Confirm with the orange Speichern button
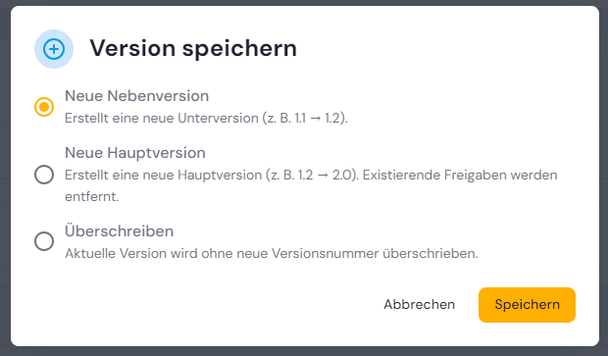Viewport: 608px width, 356px height. (527, 305)
